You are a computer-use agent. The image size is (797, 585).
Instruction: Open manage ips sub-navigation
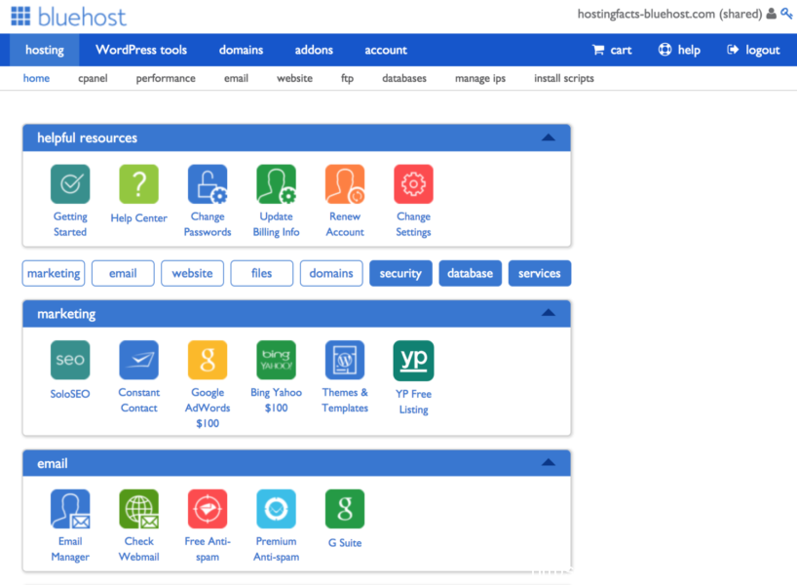(479, 78)
